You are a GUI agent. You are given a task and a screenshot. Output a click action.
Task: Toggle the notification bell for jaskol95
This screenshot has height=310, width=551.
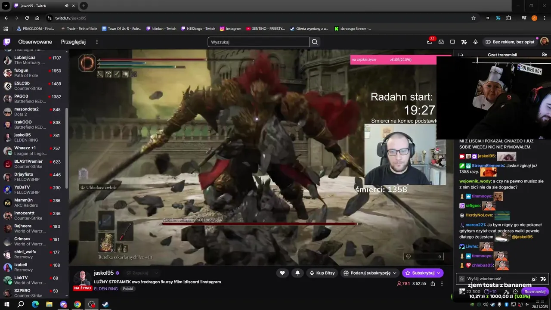pos(297,273)
